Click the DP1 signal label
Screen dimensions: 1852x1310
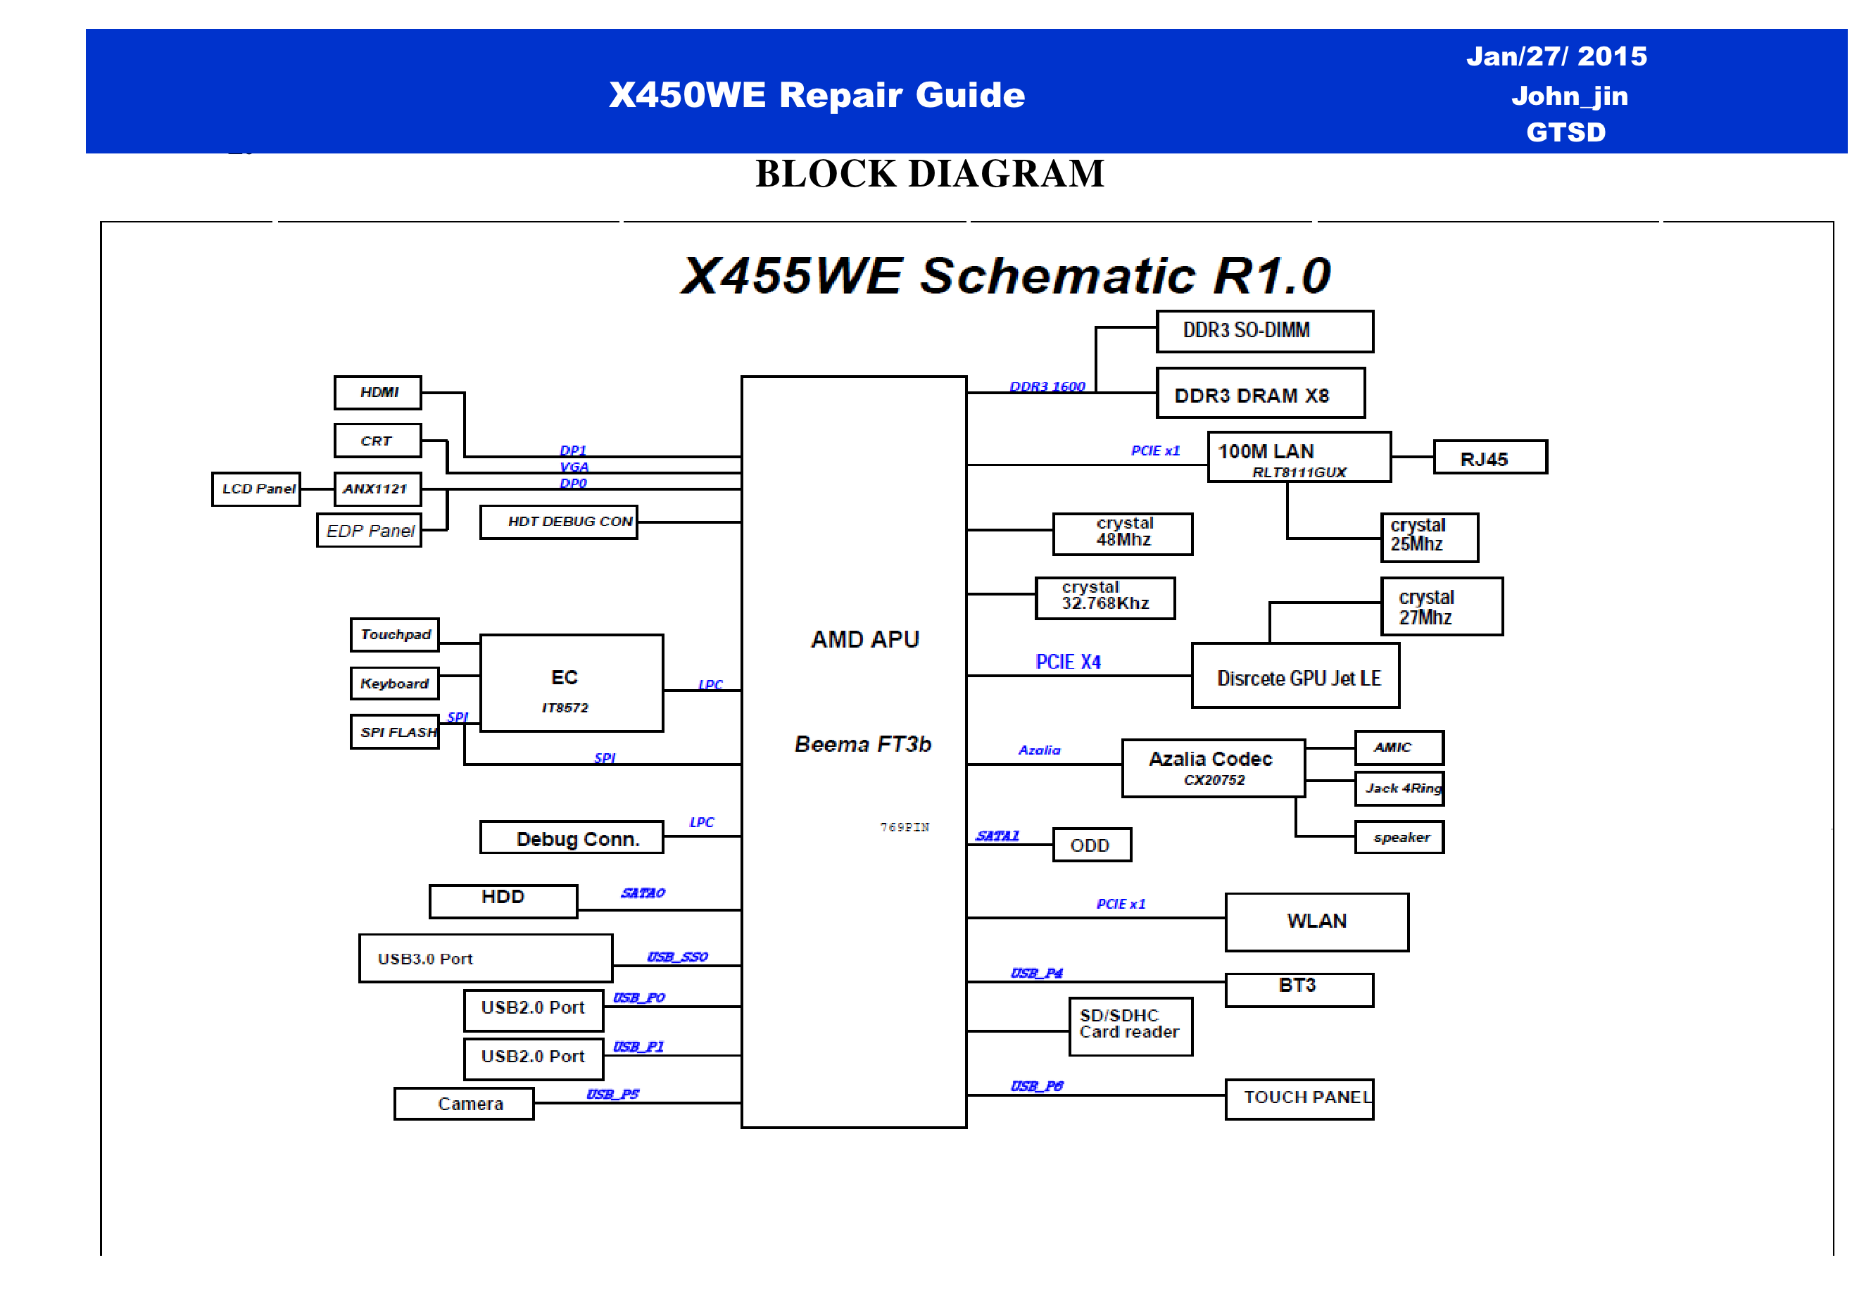[x=574, y=451]
